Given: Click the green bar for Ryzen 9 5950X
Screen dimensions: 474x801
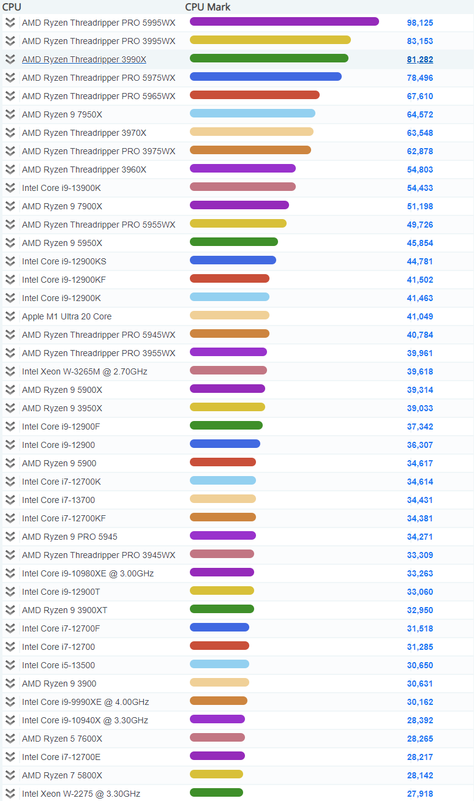Looking at the screenshot, I should click(x=234, y=242).
